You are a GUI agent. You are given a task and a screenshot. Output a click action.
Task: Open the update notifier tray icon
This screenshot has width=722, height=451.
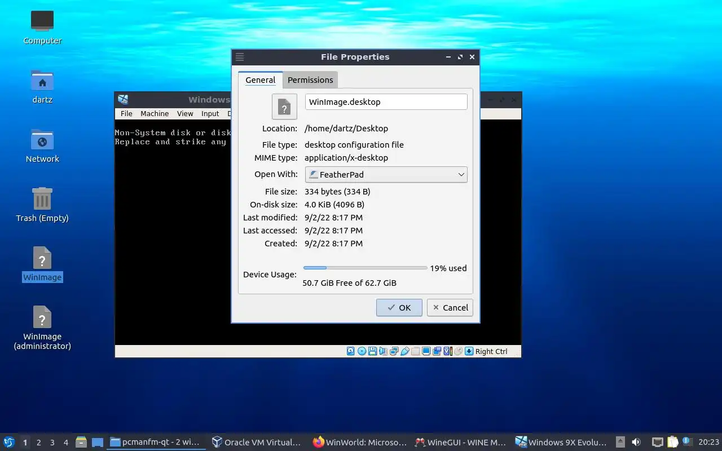tap(686, 441)
